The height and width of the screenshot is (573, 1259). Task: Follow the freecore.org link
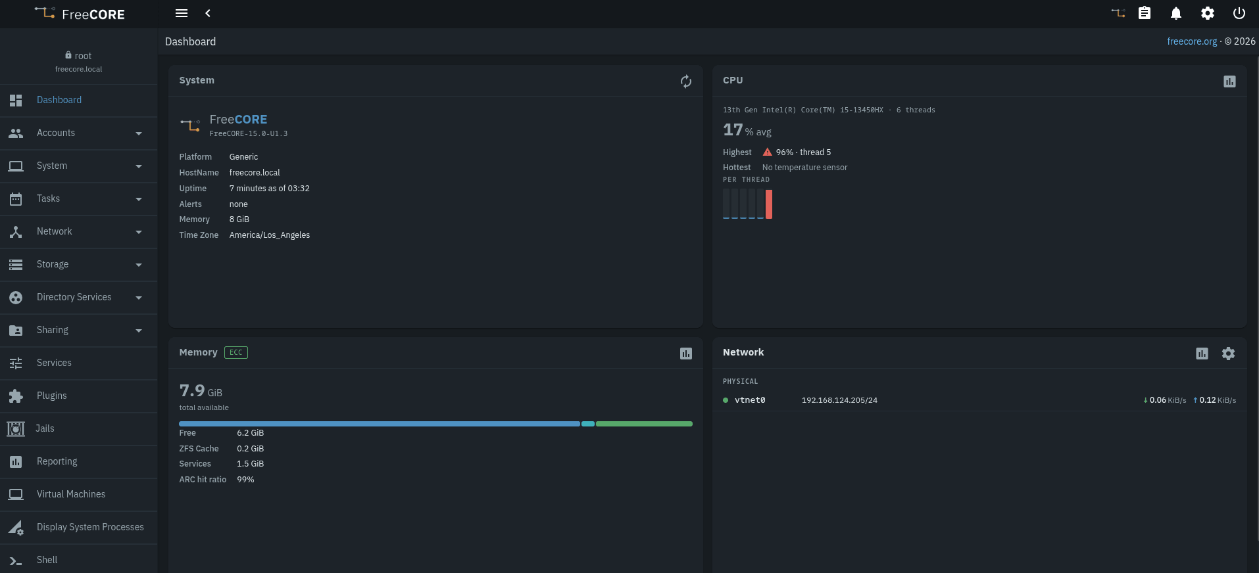click(x=1192, y=41)
